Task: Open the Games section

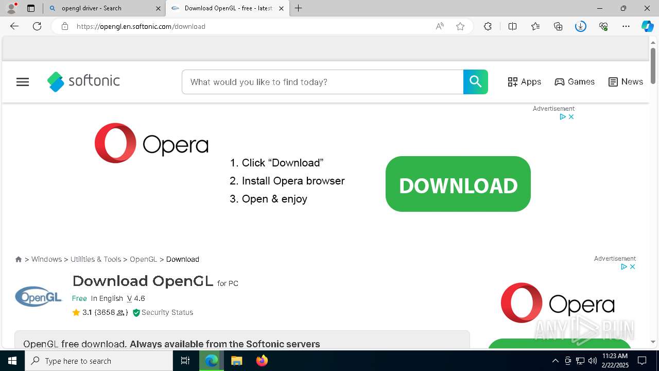Action: (x=575, y=82)
